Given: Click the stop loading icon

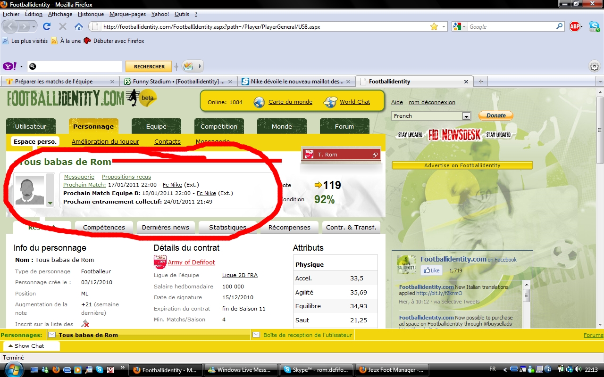Looking at the screenshot, I should point(63,26).
